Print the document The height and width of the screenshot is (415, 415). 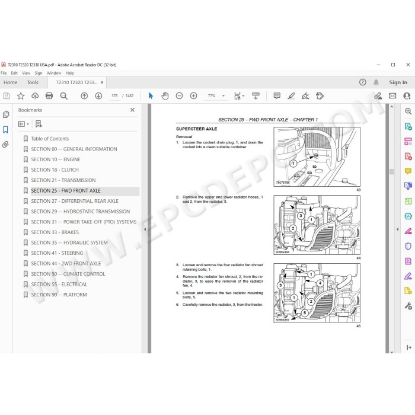[x=49, y=96]
